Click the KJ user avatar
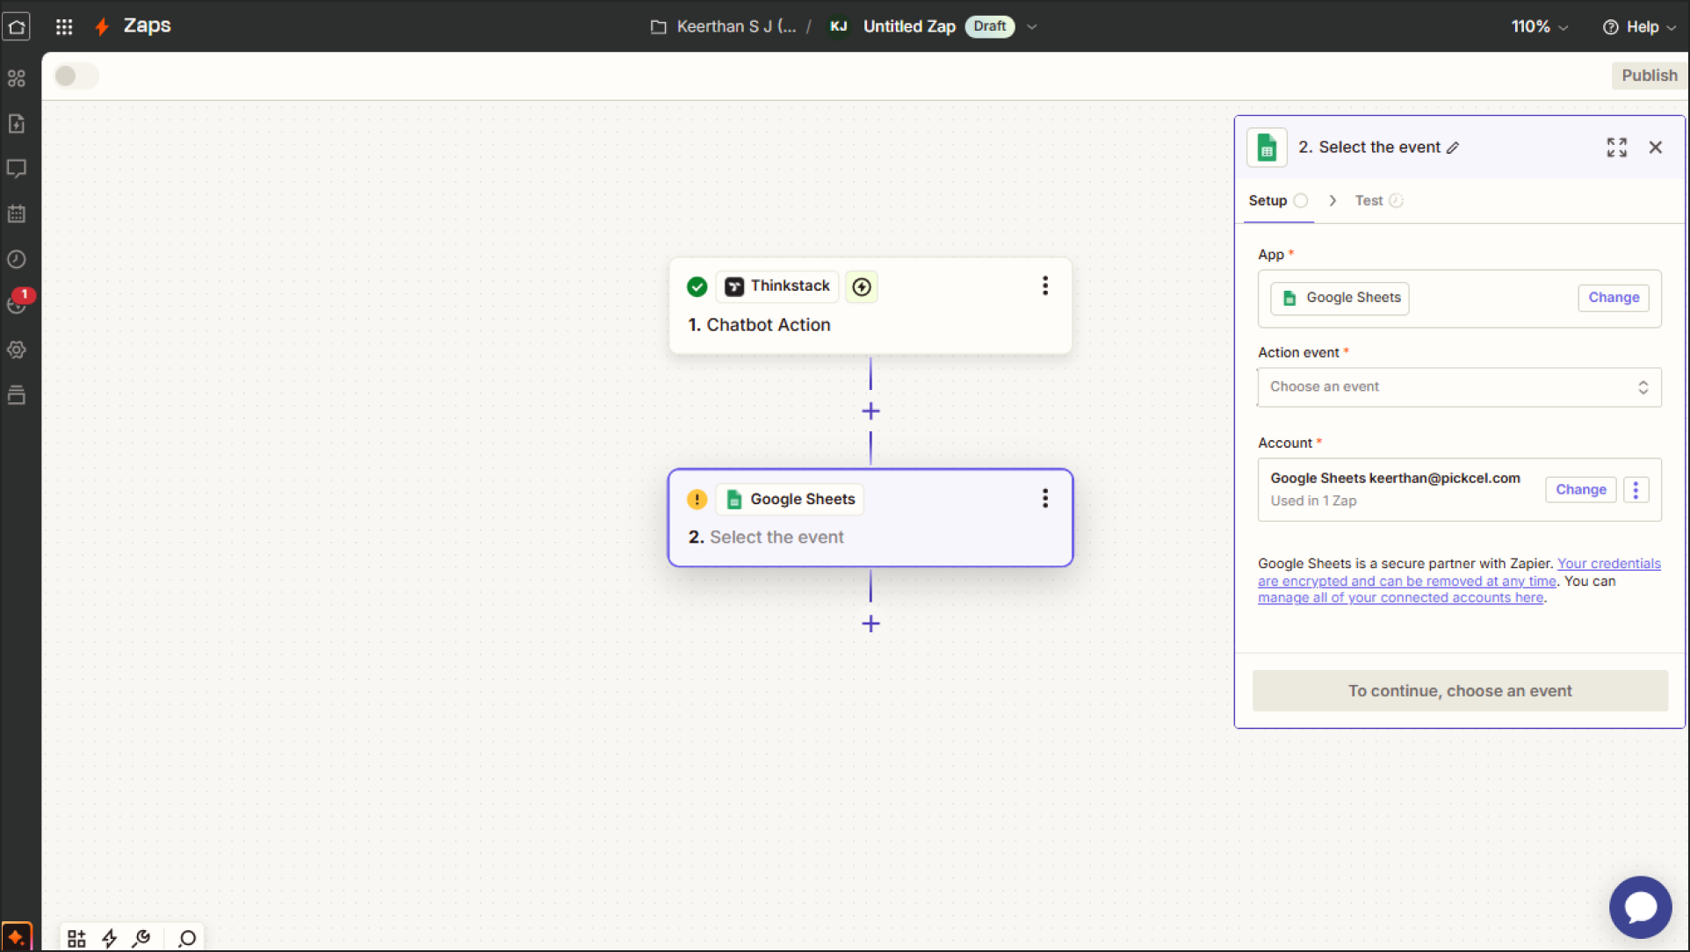The height and width of the screenshot is (952, 1690). pyautogui.click(x=839, y=26)
